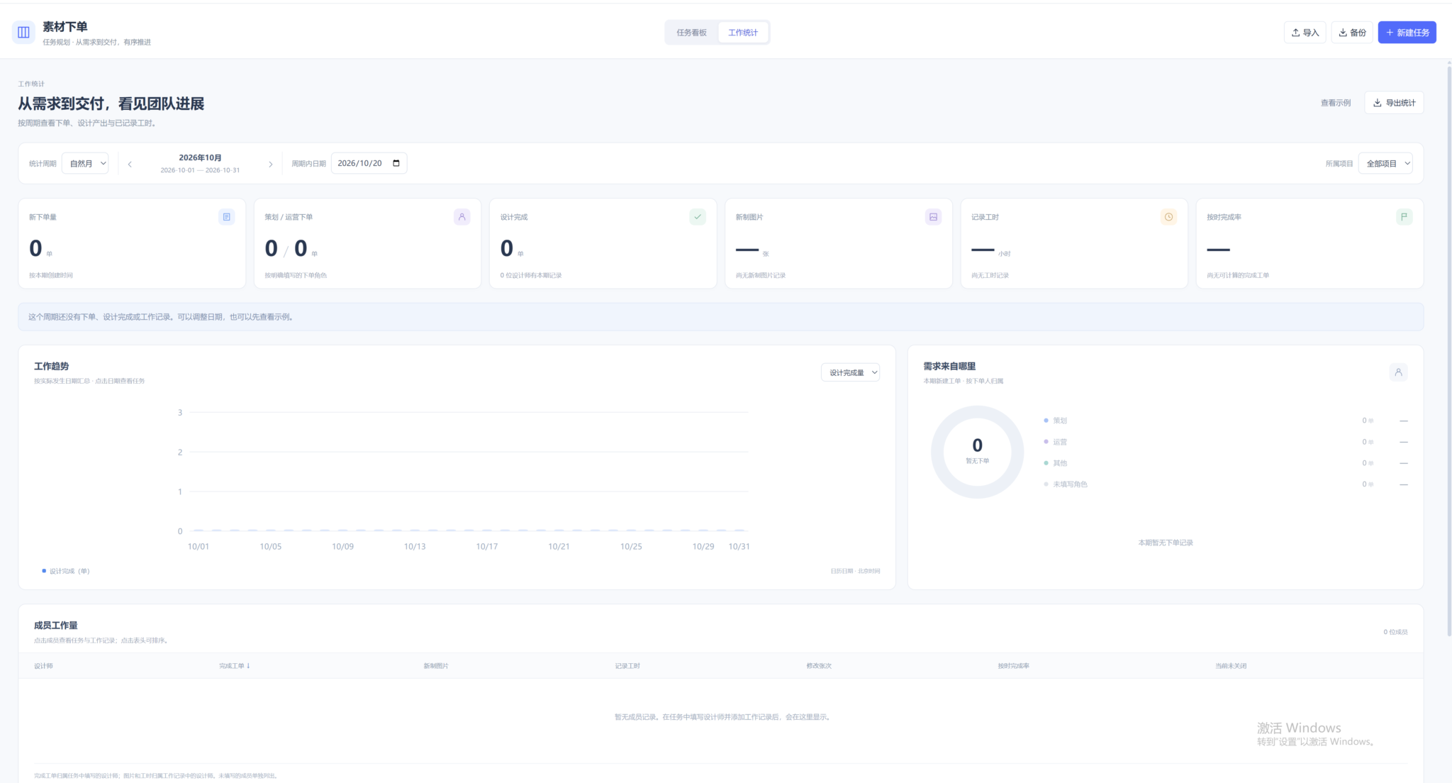Go to next month with right arrow
This screenshot has height=783, width=1452.
tap(270, 164)
